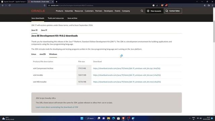Select the macOS downloads tab
This screenshot has height=121, width=215.
43,54
